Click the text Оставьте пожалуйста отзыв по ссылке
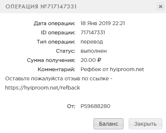The height and width of the screenshot is (133, 166). click(57, 78)
